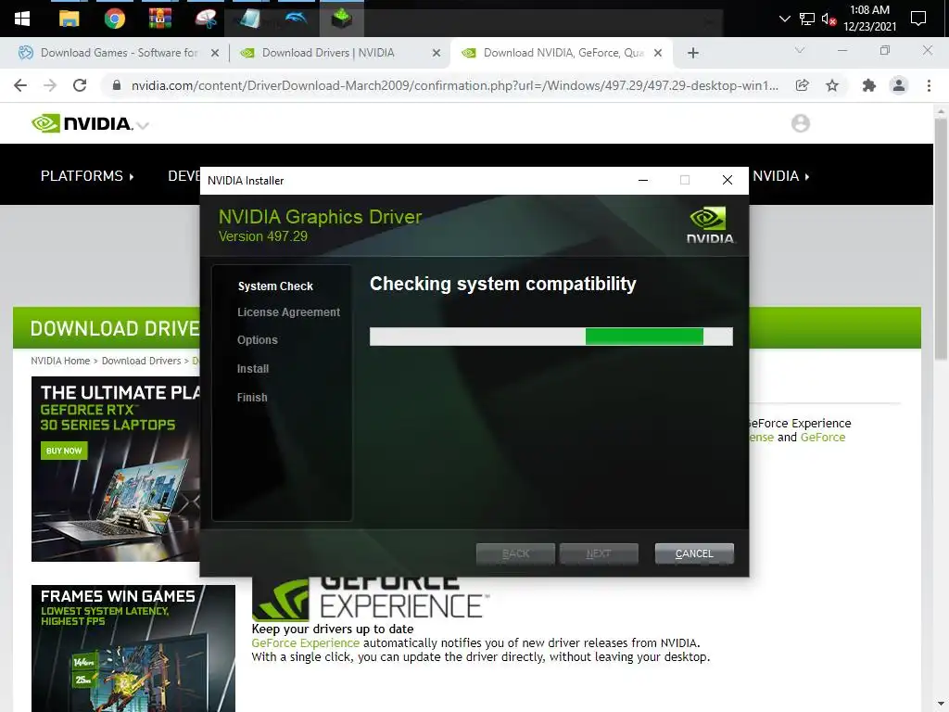Select the Options installer step
This screenshot has width=949, height=712.
click(x=258, y=340)
